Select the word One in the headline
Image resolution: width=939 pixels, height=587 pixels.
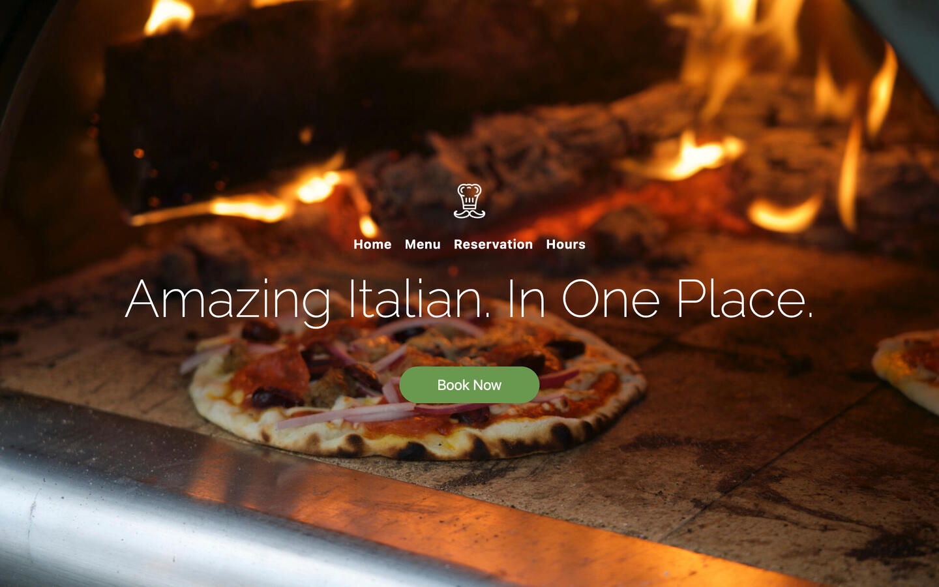tap(611, 300)
